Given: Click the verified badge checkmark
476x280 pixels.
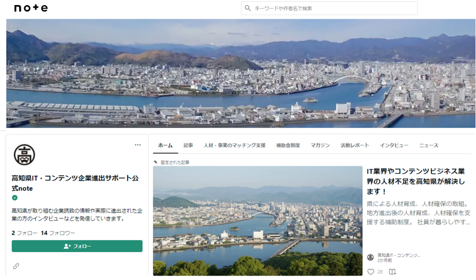Looking at the screenshot, I should pyautogui.click(x=15, y=198).
